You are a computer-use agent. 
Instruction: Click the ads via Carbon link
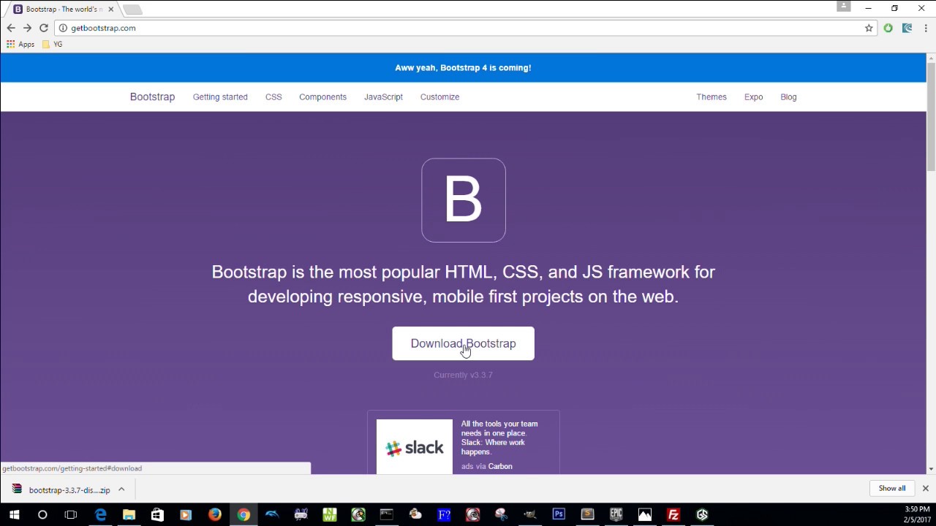click(487, 466)
